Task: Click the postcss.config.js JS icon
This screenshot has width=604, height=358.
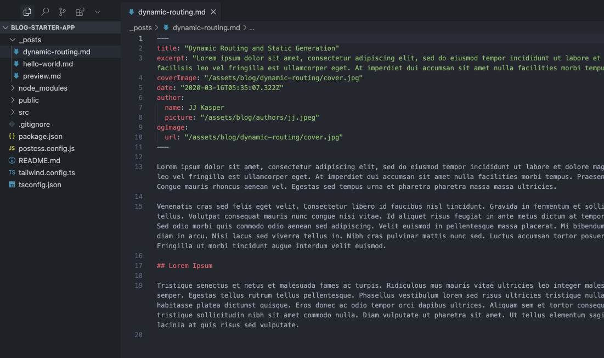Action: [12, 148]
